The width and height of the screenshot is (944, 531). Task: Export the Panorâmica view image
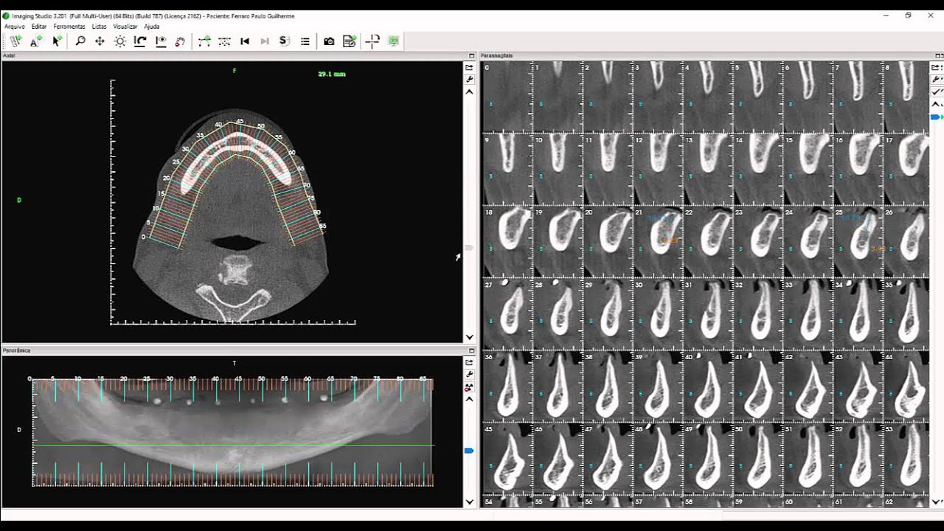coord(469,363)
